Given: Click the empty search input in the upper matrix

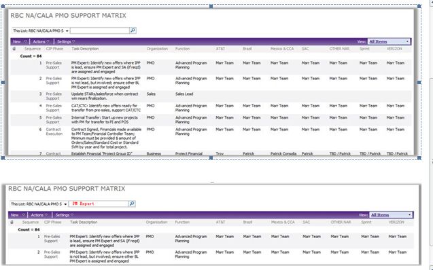Looking at the screenshot, I should (x=100, y=31).
